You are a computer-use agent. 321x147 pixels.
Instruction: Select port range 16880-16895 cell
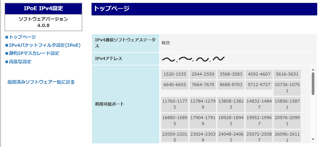pyautogui.click(x=175, y=121)
